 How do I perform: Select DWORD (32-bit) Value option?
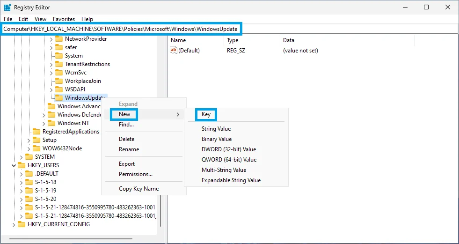click(x=229, y=149)
